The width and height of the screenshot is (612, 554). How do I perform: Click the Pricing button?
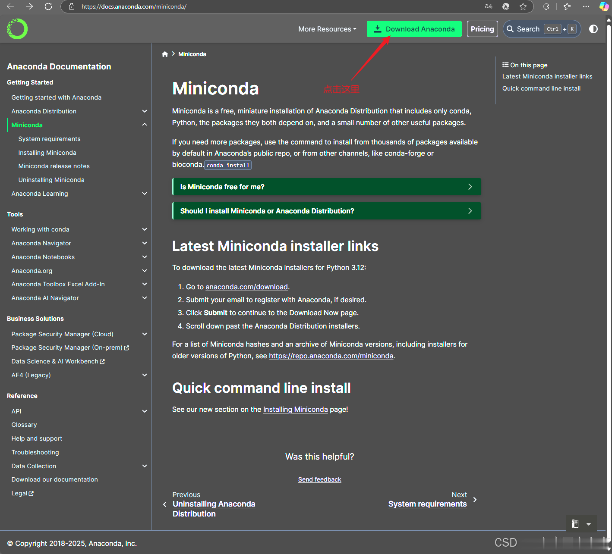(482, 29)
